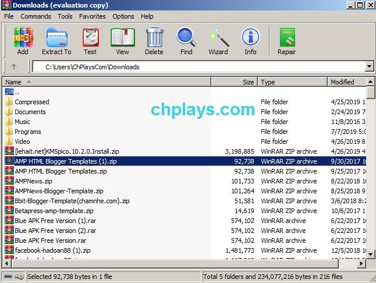Viewport: 376px width, 283px height.
Task: Open the File menu
Action: tap(9, 16)
